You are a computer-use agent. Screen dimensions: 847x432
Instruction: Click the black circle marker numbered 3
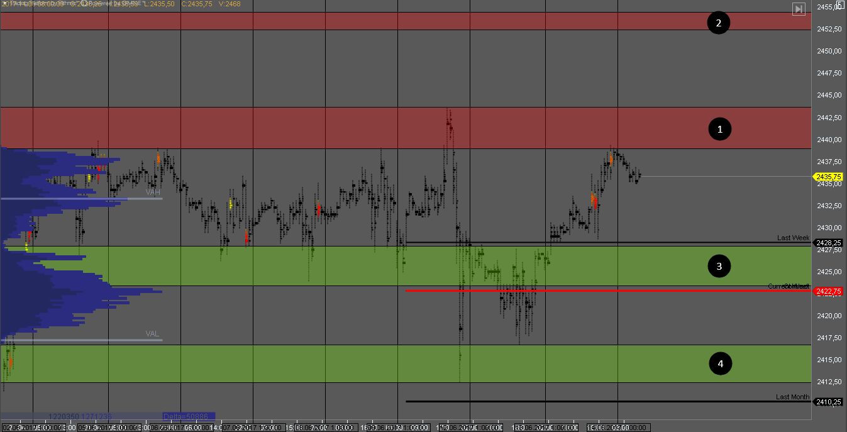pyautogui.click(x=719, y=266)
